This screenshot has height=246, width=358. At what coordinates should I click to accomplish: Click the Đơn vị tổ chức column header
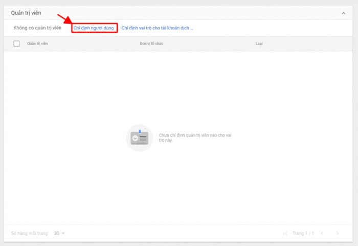[151, 44]
